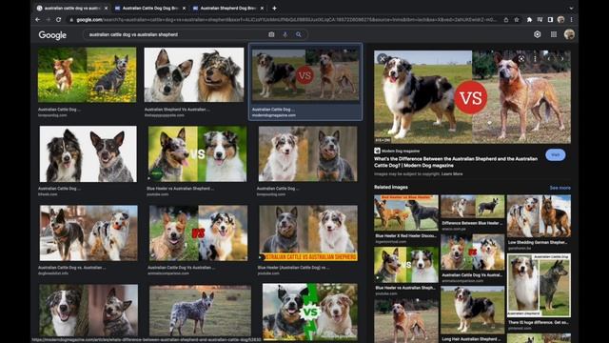Go back to the previous page
This screenshot has width=609, height=343.
click(x=38, y=19)
